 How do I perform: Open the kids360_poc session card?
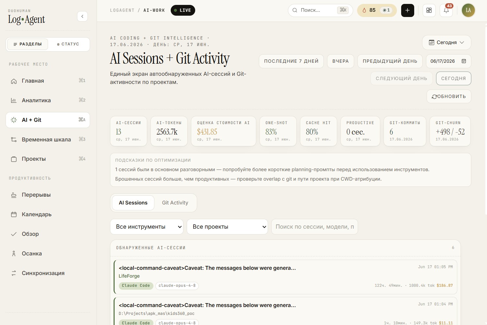pyautogui.click(x=285, y=311)
